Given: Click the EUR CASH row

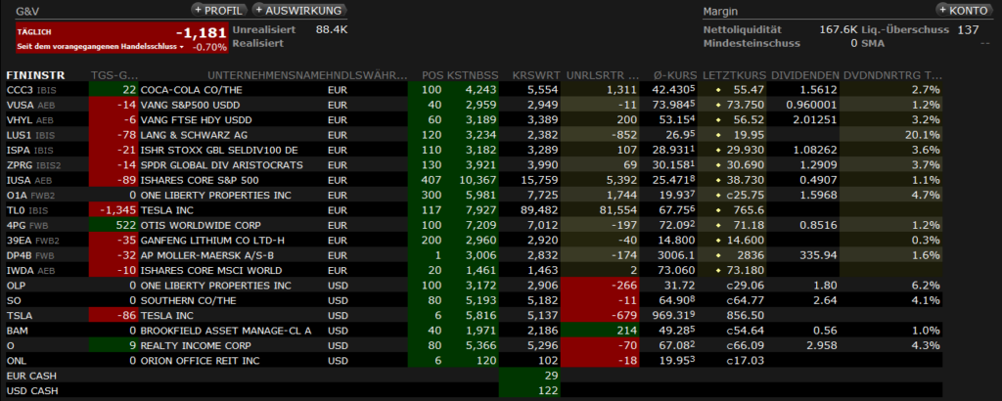Looking at the screenshot, I should 32,377.
